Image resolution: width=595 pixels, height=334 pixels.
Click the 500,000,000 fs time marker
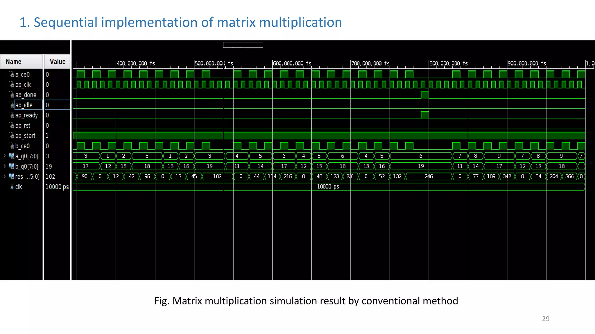click(214, 63)
